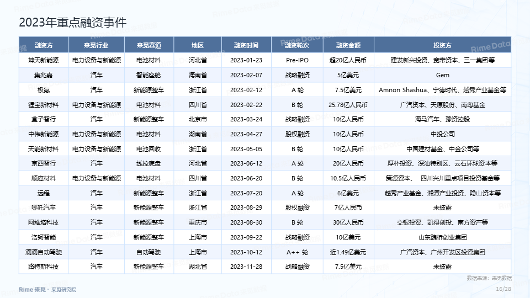
Task: Select the 山东魏桥创业集团 investor cell
Action: [x=442, y=237]
